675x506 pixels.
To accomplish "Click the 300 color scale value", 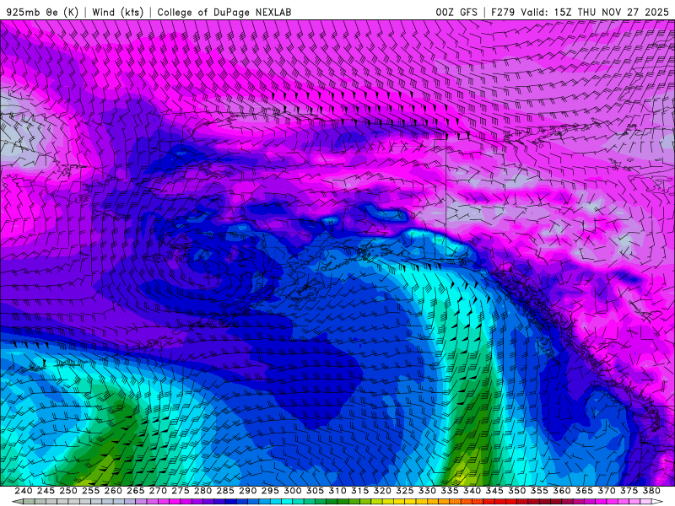I will click(292, 491).
